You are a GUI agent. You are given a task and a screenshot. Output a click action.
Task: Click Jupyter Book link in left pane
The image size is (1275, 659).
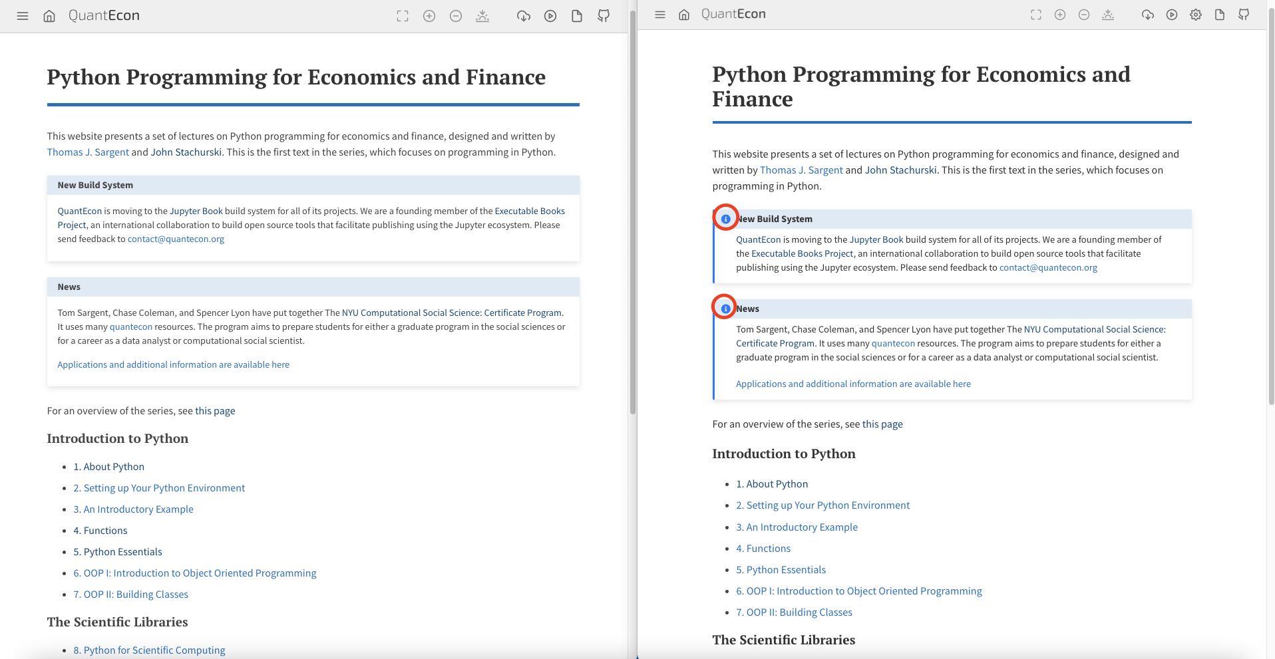point(196,211)
